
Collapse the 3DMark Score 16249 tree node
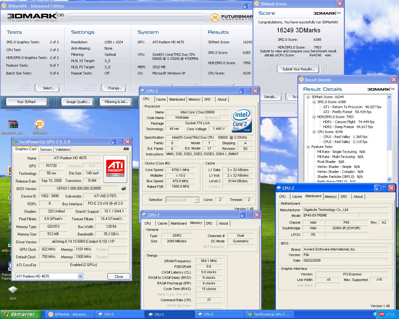308,97
